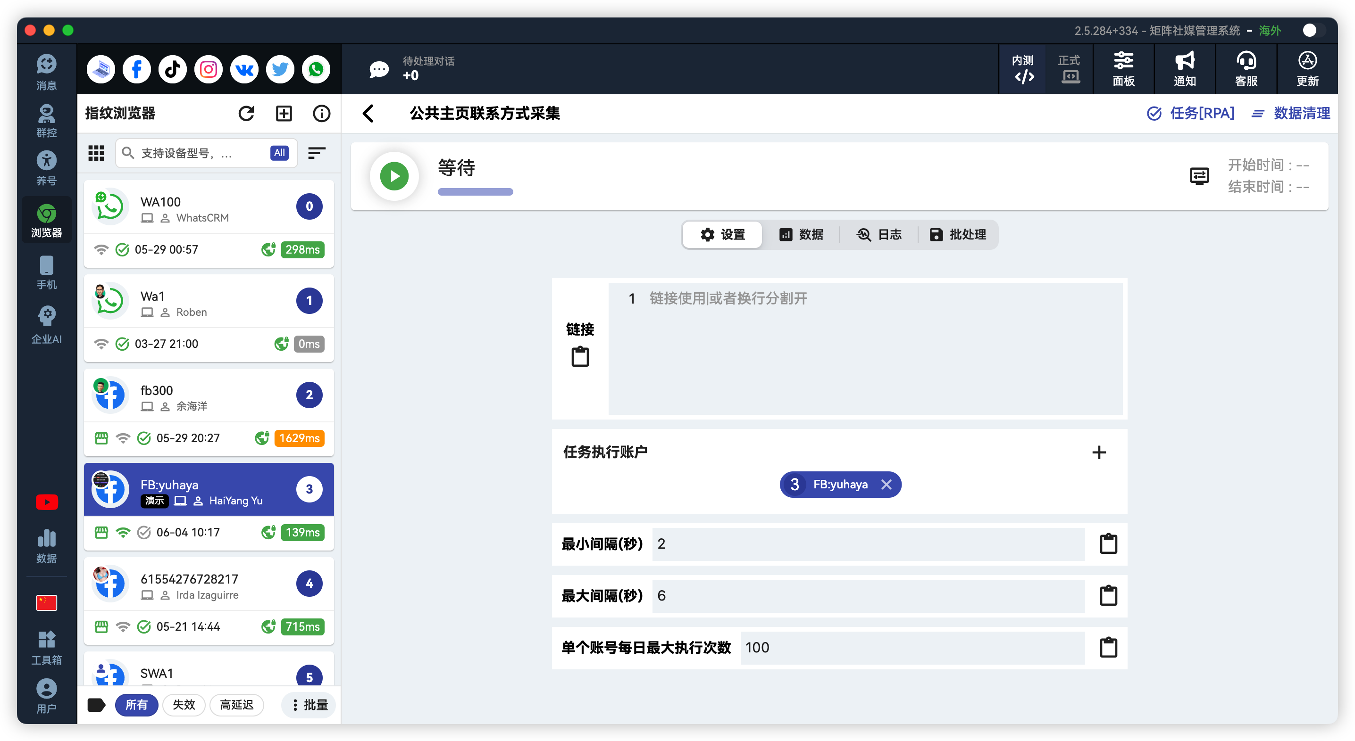
Task: Select the 61554276728217 browser profile
Action: click(x=209, y=601)
